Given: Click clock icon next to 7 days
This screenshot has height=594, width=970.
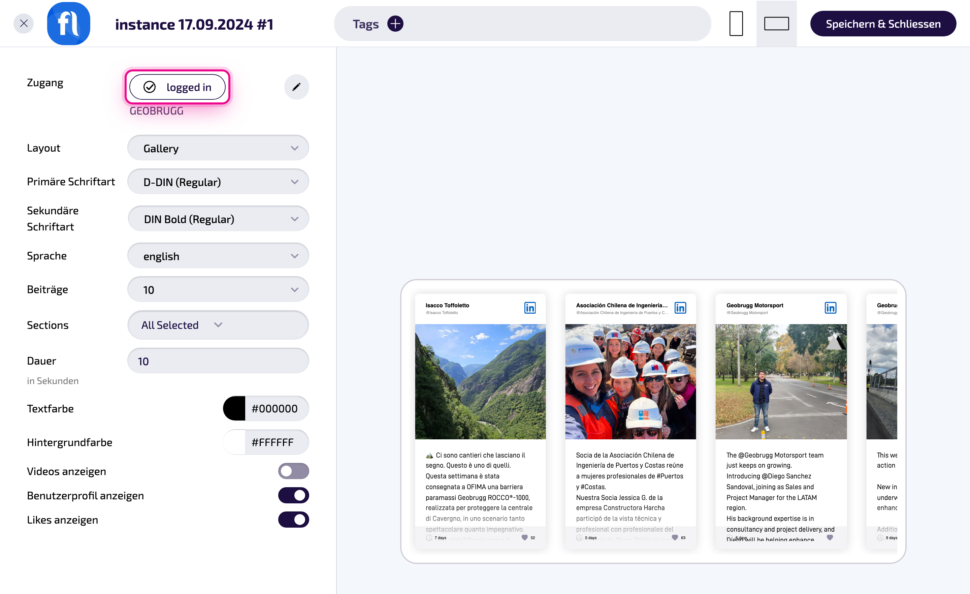Looking at the screenshot, I should [429, 538].
